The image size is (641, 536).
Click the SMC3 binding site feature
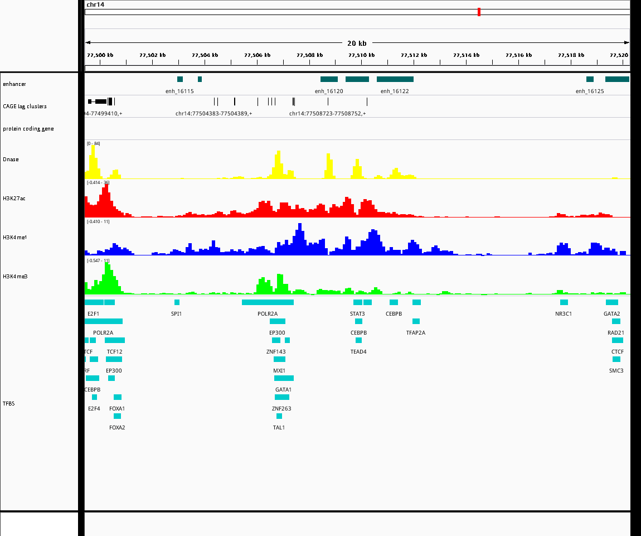(x=616, y=359)
